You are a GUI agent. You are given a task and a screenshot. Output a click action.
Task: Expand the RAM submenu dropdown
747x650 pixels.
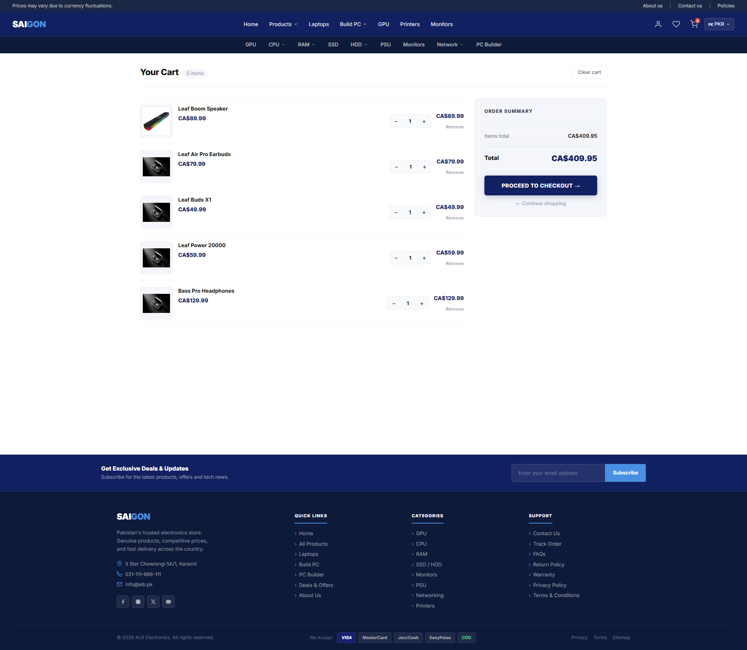click(306, 45)
